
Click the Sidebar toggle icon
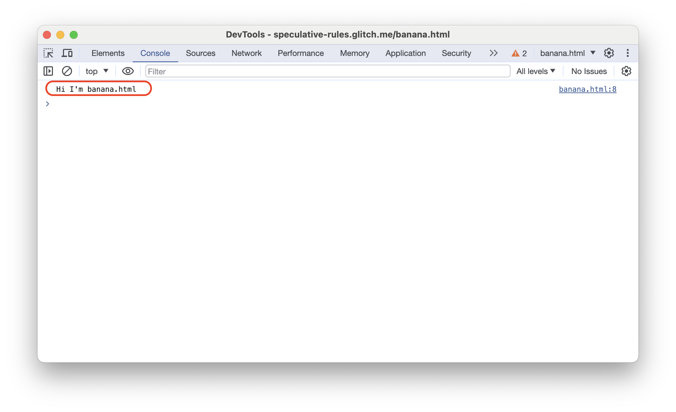(48, 71)
